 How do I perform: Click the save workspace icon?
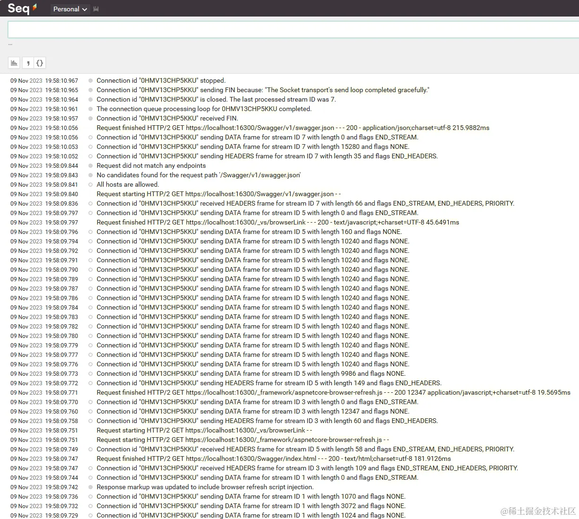pyautogui.click(x=96, y=9)
